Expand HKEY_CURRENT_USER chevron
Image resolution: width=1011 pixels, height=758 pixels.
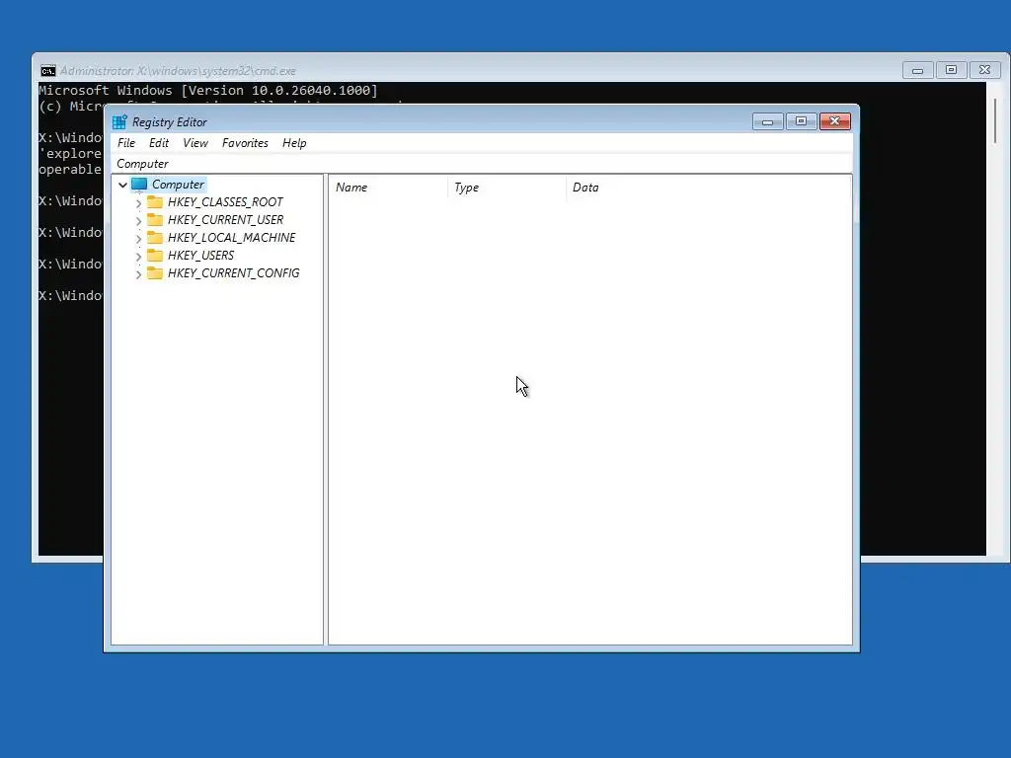tap(138, 220)
